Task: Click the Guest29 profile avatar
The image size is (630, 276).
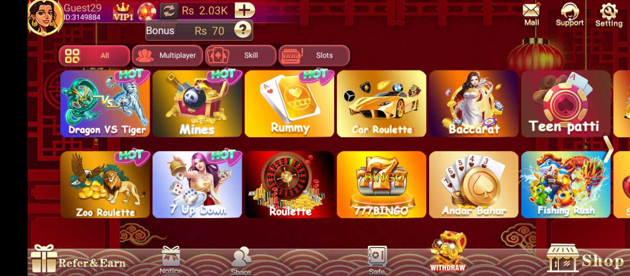Action: click(45, 17)
